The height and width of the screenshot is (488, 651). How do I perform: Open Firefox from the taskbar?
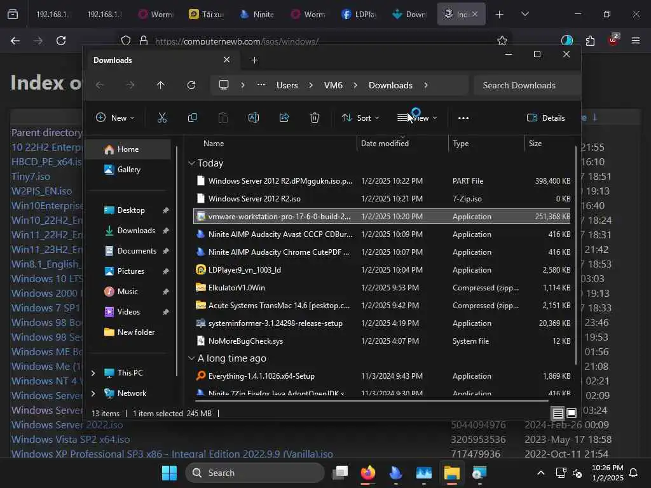coord(368,473)
